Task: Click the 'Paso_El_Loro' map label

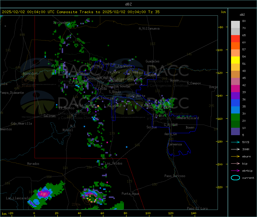Action: [197, 208]
